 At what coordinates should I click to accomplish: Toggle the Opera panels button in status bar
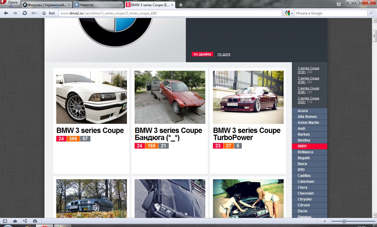pos(5,221)
